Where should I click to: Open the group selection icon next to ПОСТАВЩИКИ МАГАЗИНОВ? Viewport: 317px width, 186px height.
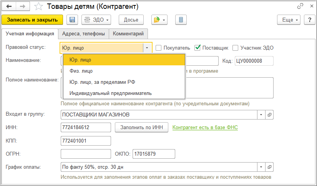(269, 115)
